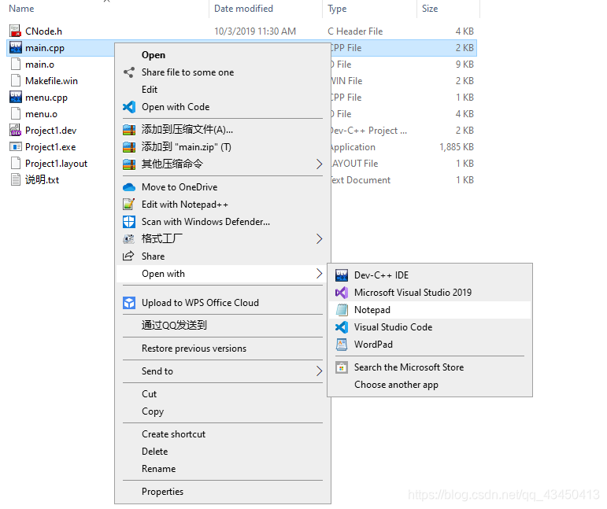Select Choose another app
This screenshot has width=607, height=509.
coord(430,385)
